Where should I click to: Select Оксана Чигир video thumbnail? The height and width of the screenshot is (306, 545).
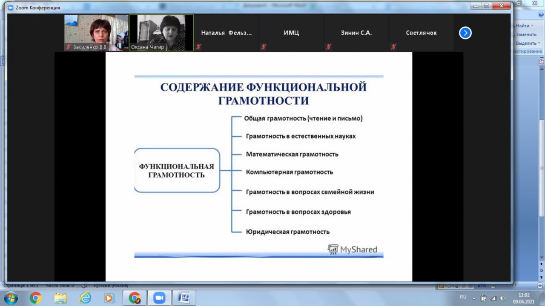(161, 33)
